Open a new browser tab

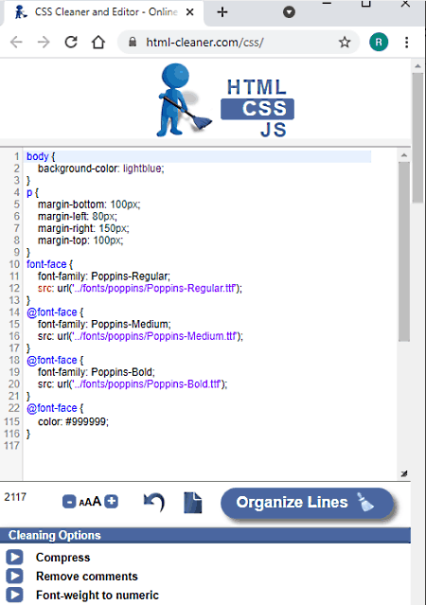pyautogui.click(x=222, y=12)
